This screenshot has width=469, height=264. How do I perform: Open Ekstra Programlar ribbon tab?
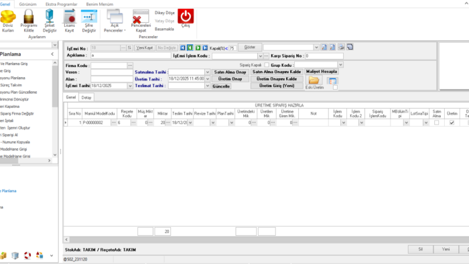point(62,4)
